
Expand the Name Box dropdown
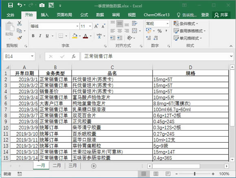[32, 56]
